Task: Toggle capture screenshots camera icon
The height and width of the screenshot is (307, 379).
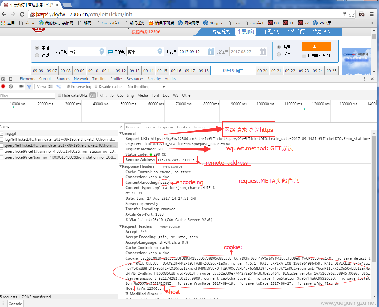Action: click(21, 86)
